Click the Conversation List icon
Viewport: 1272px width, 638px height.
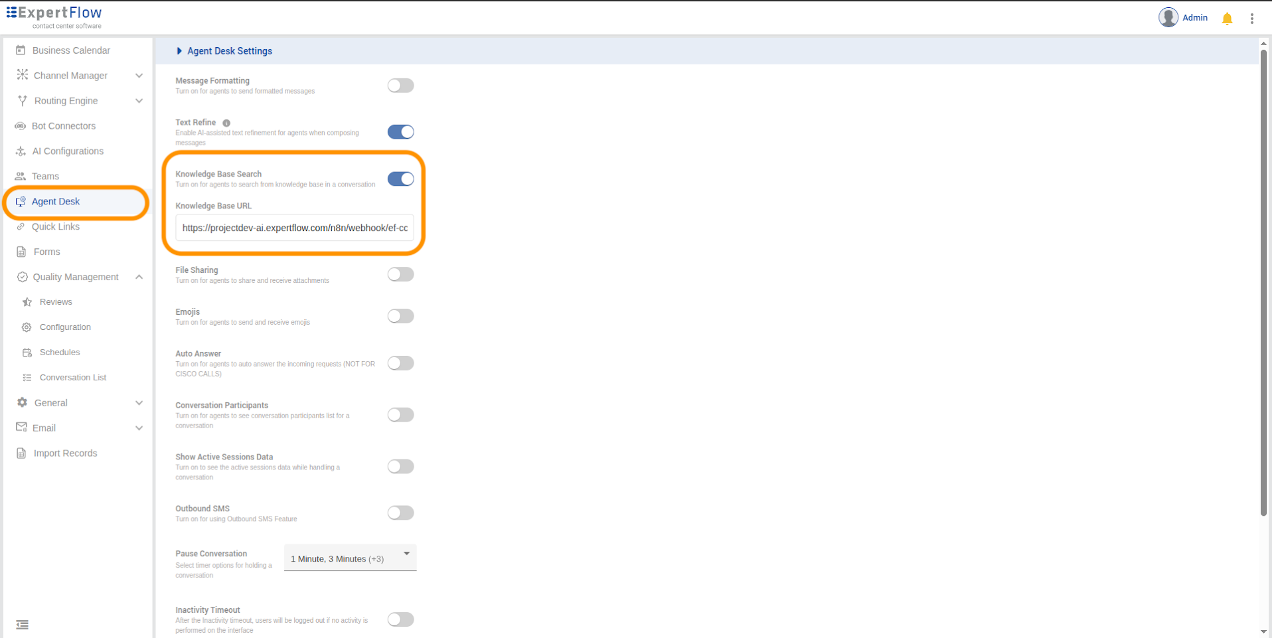click(x=27, y=378)
